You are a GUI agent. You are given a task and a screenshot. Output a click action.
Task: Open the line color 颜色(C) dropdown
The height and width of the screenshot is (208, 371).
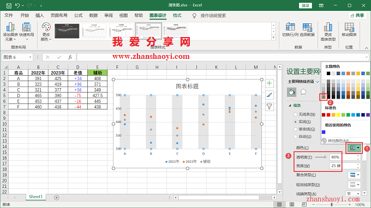click(x=355, y=148)
